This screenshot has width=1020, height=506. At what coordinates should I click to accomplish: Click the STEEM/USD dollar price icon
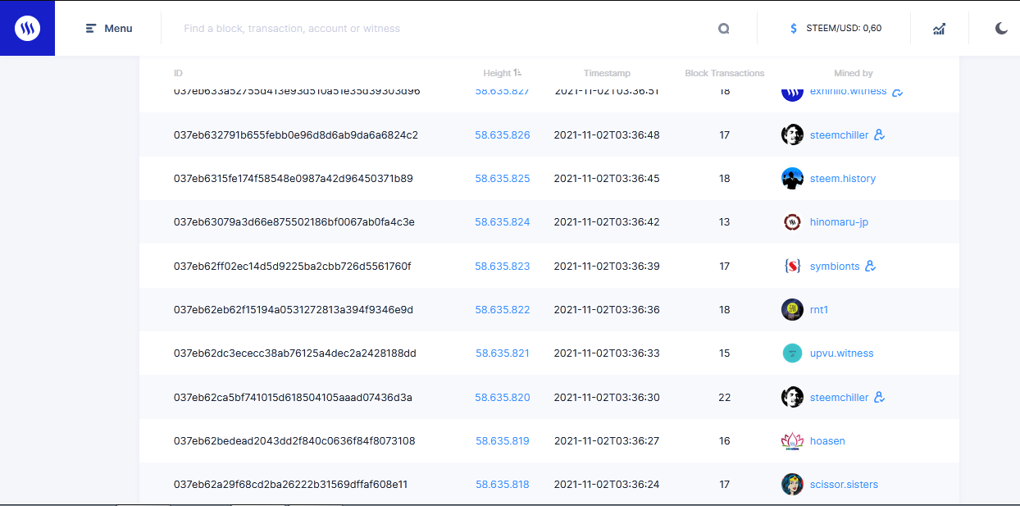coord(793,29)
